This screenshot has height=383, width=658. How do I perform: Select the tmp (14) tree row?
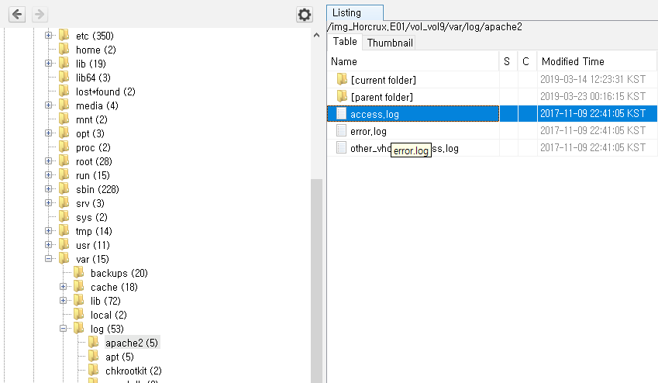[x=94, y=231]
